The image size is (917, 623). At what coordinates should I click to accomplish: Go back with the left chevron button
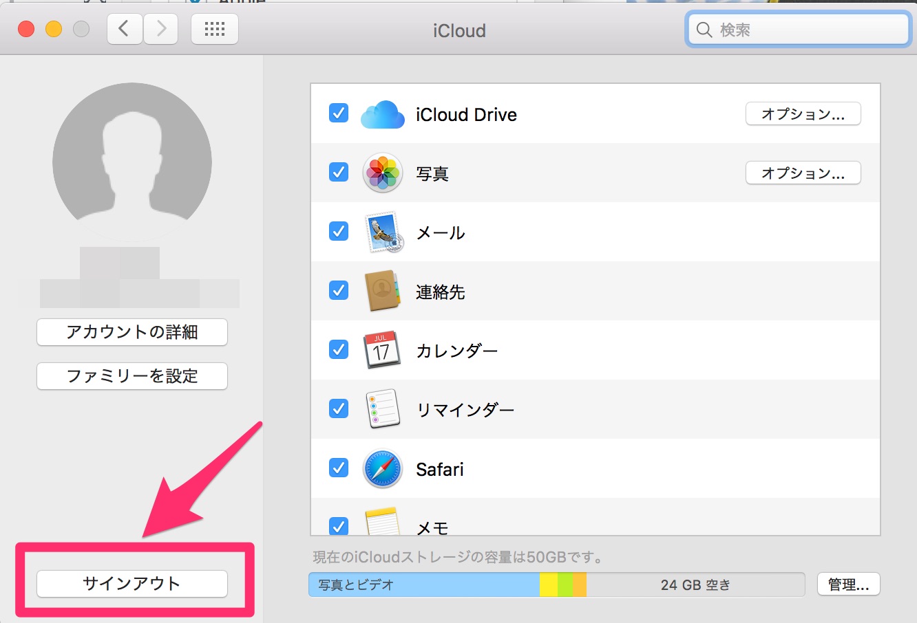(125, 29)
